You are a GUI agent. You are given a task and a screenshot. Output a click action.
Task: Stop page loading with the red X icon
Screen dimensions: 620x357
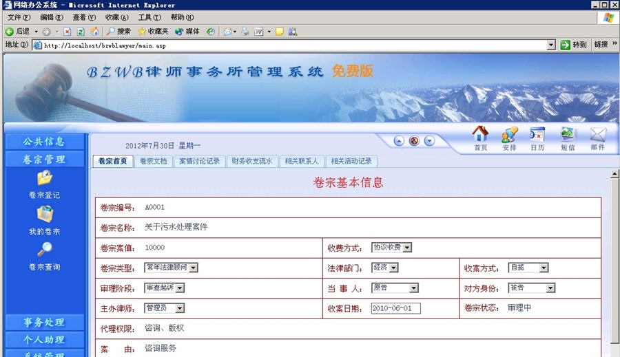click(68, 32)
